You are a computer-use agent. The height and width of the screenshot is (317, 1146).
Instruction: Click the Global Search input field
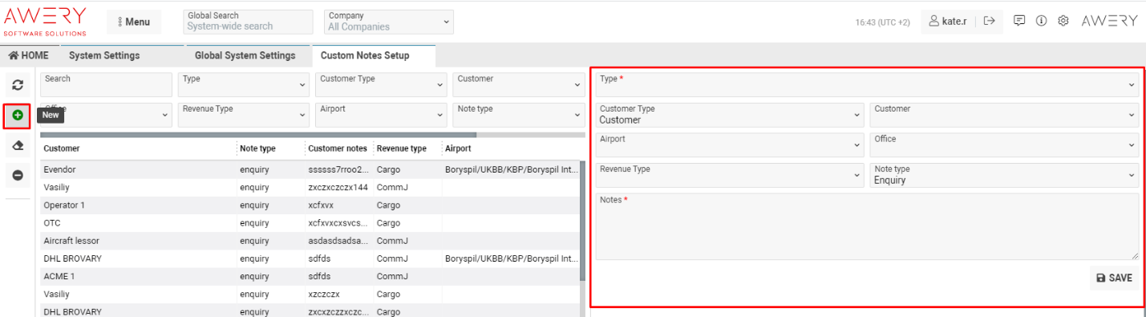pyautogui.click(x=248, y=22)
